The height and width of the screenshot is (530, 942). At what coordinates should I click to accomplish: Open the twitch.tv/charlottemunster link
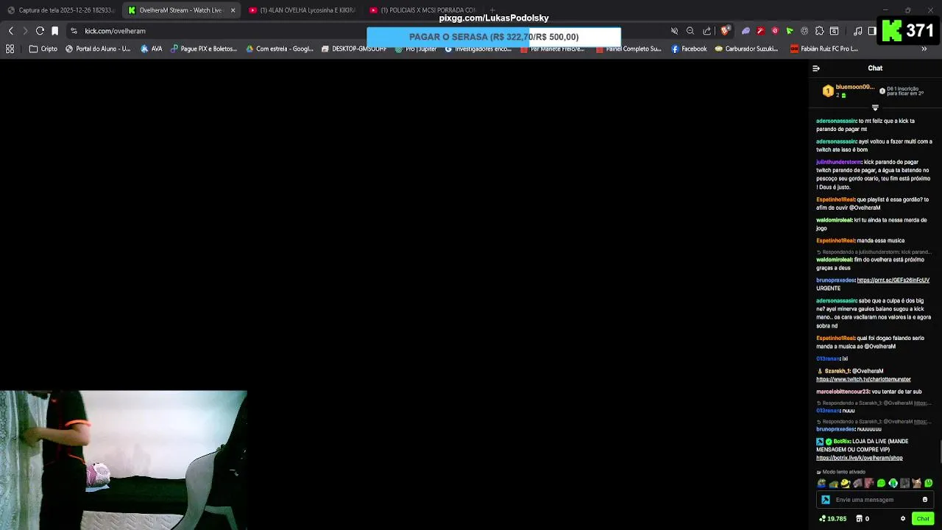tap(863, 380)
